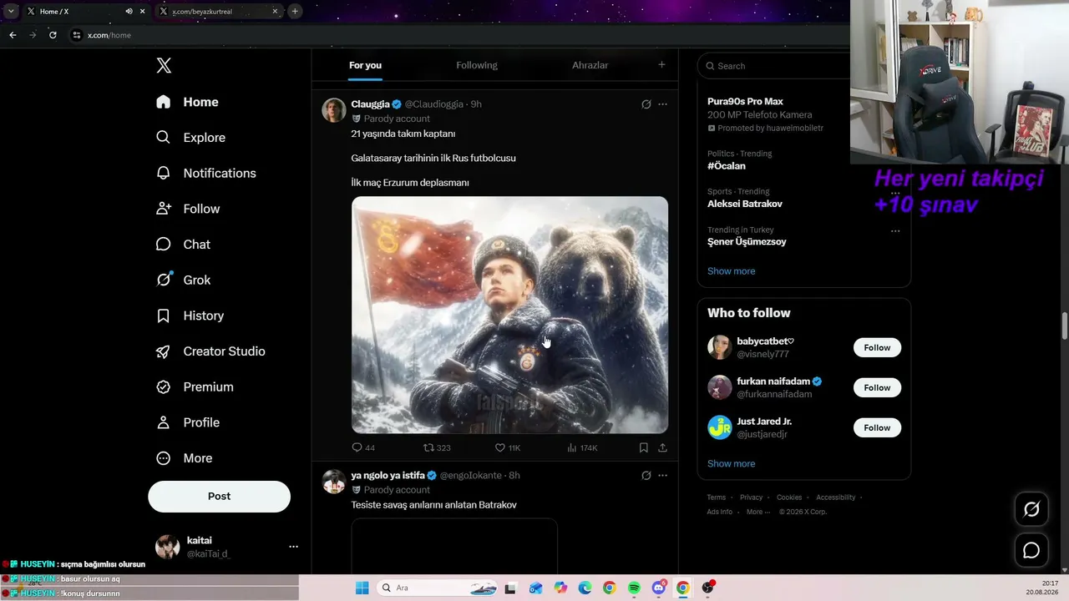The height and width of the screenshot is (601, 1069).
Task: Open Premium in the sidebar
Action: [195, 387]
